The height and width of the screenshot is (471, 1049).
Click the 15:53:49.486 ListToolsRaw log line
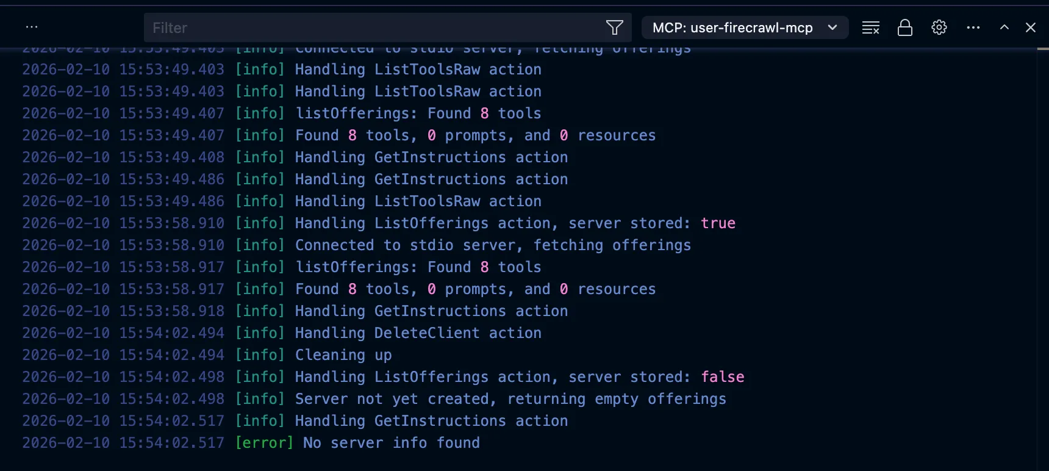[418, 201]
